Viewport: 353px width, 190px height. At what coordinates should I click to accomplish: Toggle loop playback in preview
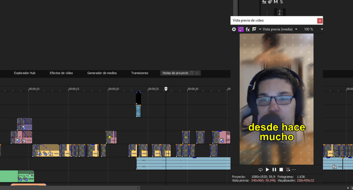tap(261, 170)
